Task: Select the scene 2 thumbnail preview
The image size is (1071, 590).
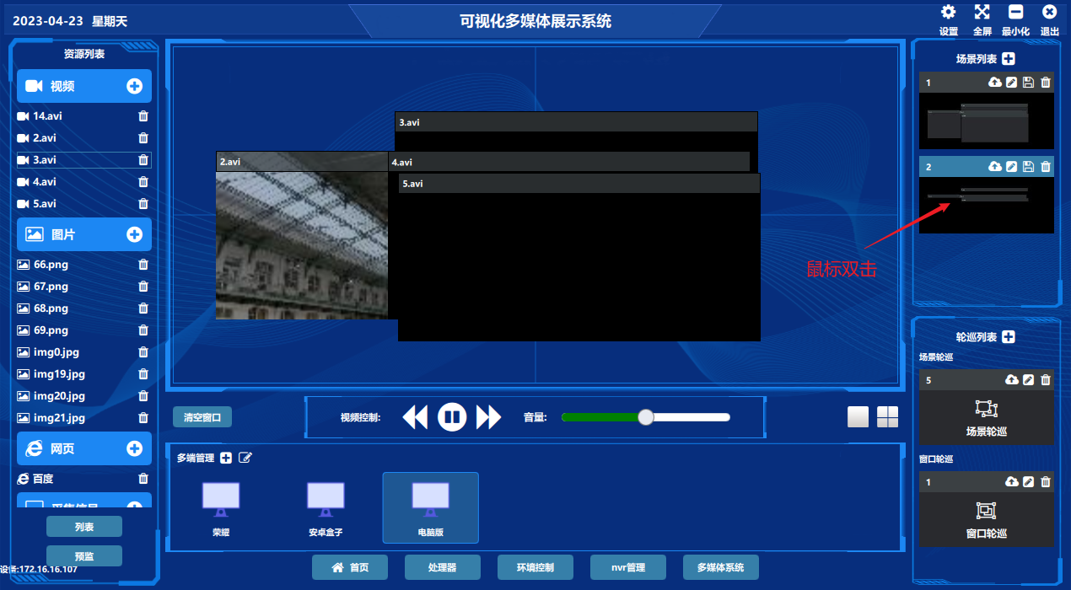Action: tap(987, 205)
